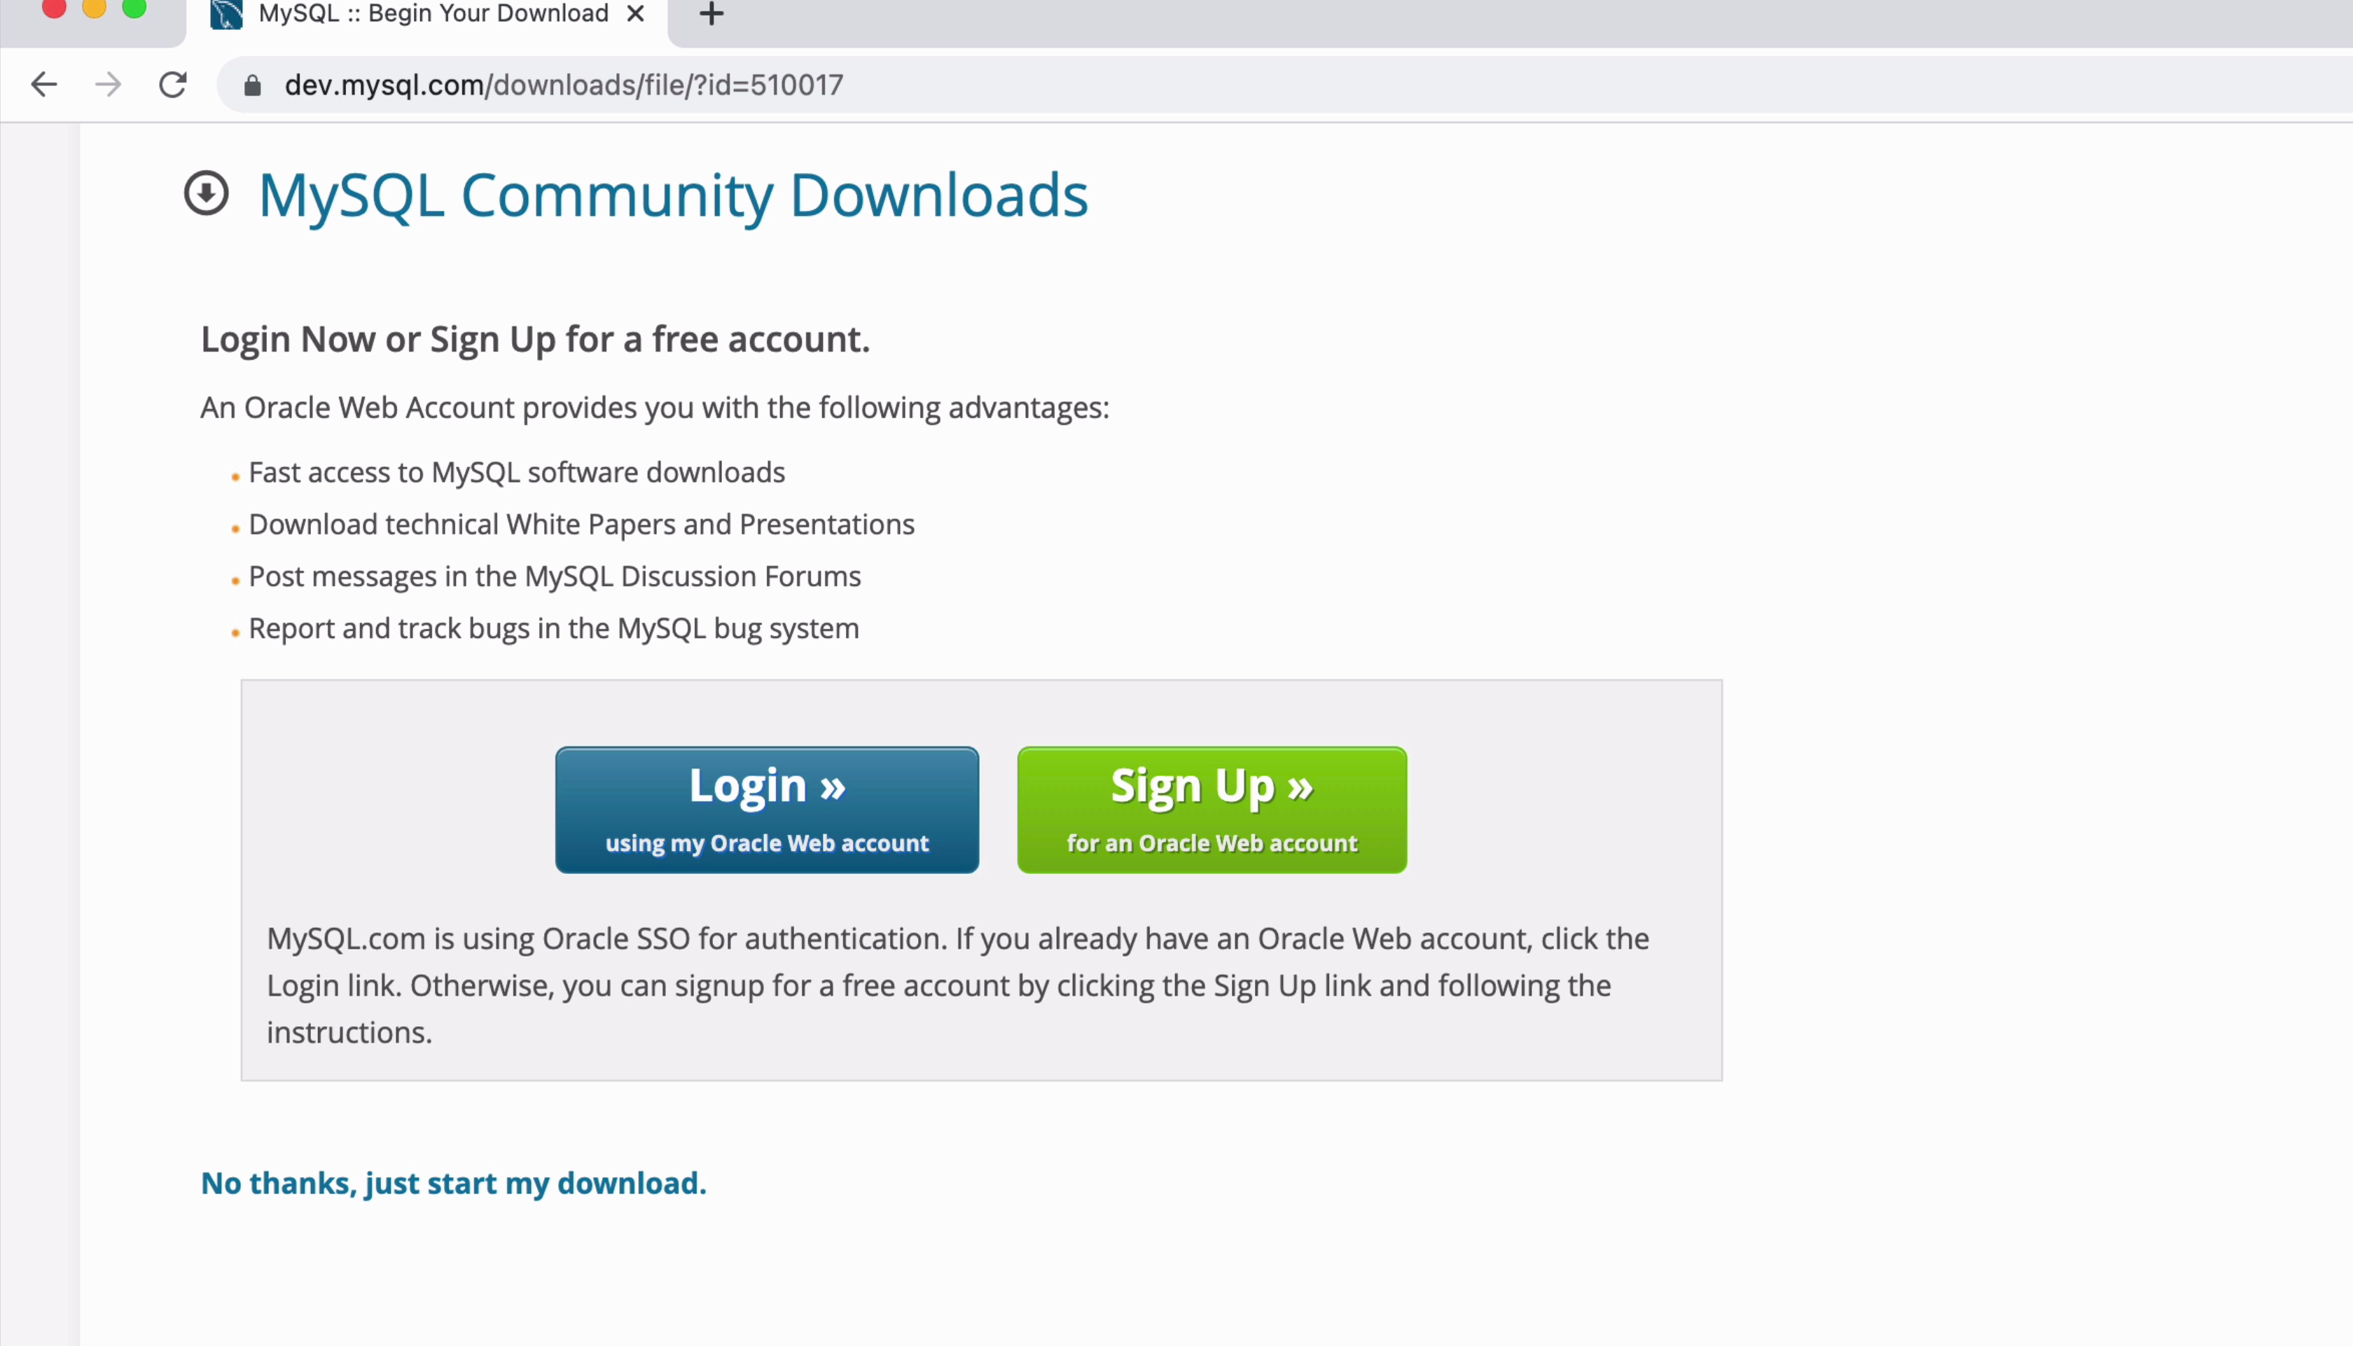
Task: Open the MySQL Community Downloads heading link
Action: [673, 196]
